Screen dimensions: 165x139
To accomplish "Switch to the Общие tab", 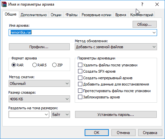I will [x=11, y=14].
